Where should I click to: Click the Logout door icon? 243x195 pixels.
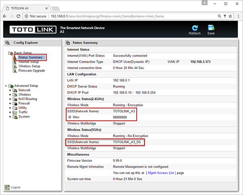coord(7,187)
